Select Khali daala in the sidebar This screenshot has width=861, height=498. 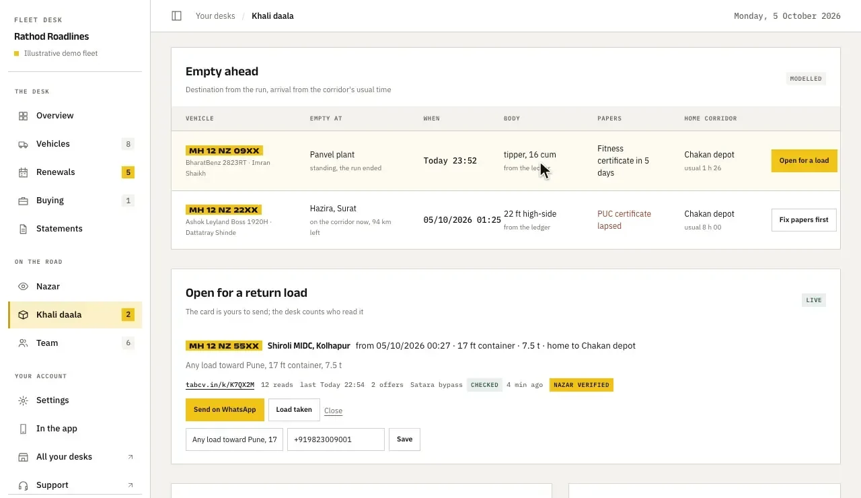(x=75, y=315)
